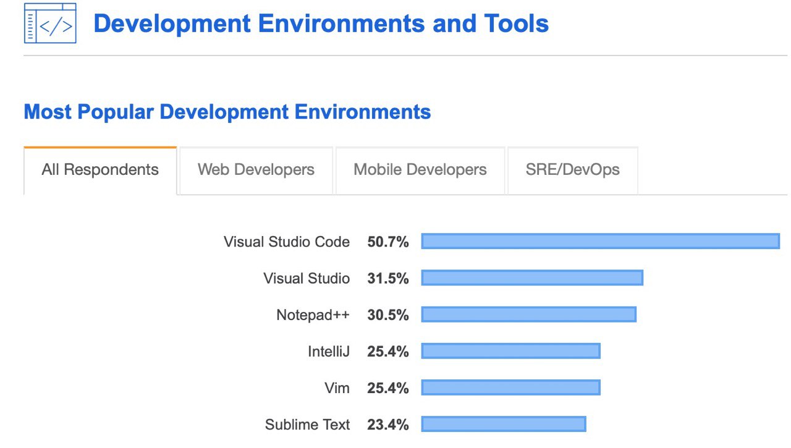This screenshot has width=791, height=448.
Task: Click the Vim bar in chart
Action: click(511, 387)
